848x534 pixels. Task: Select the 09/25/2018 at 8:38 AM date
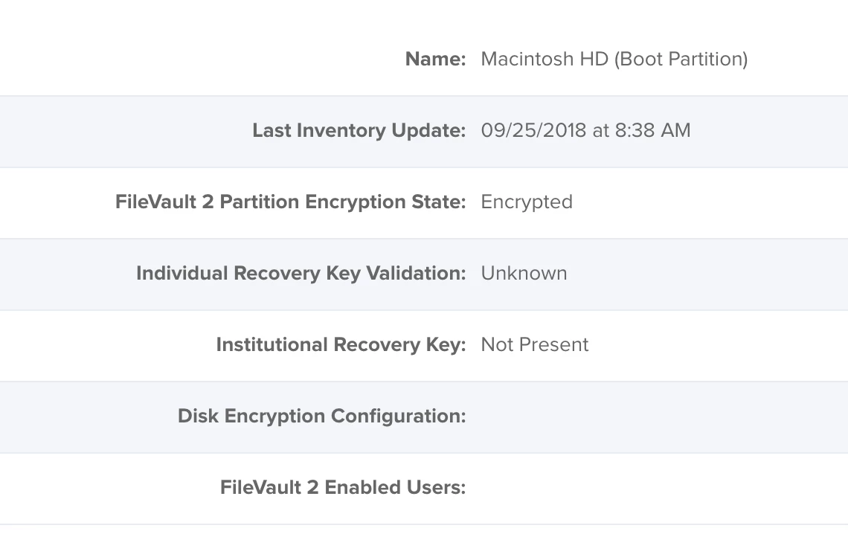coord(585,130)
